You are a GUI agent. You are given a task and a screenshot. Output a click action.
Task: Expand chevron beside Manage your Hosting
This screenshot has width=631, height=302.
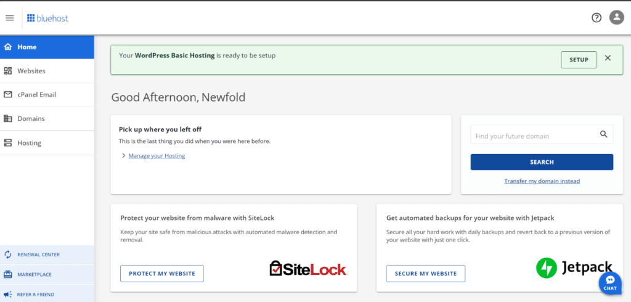coord(123,156)
